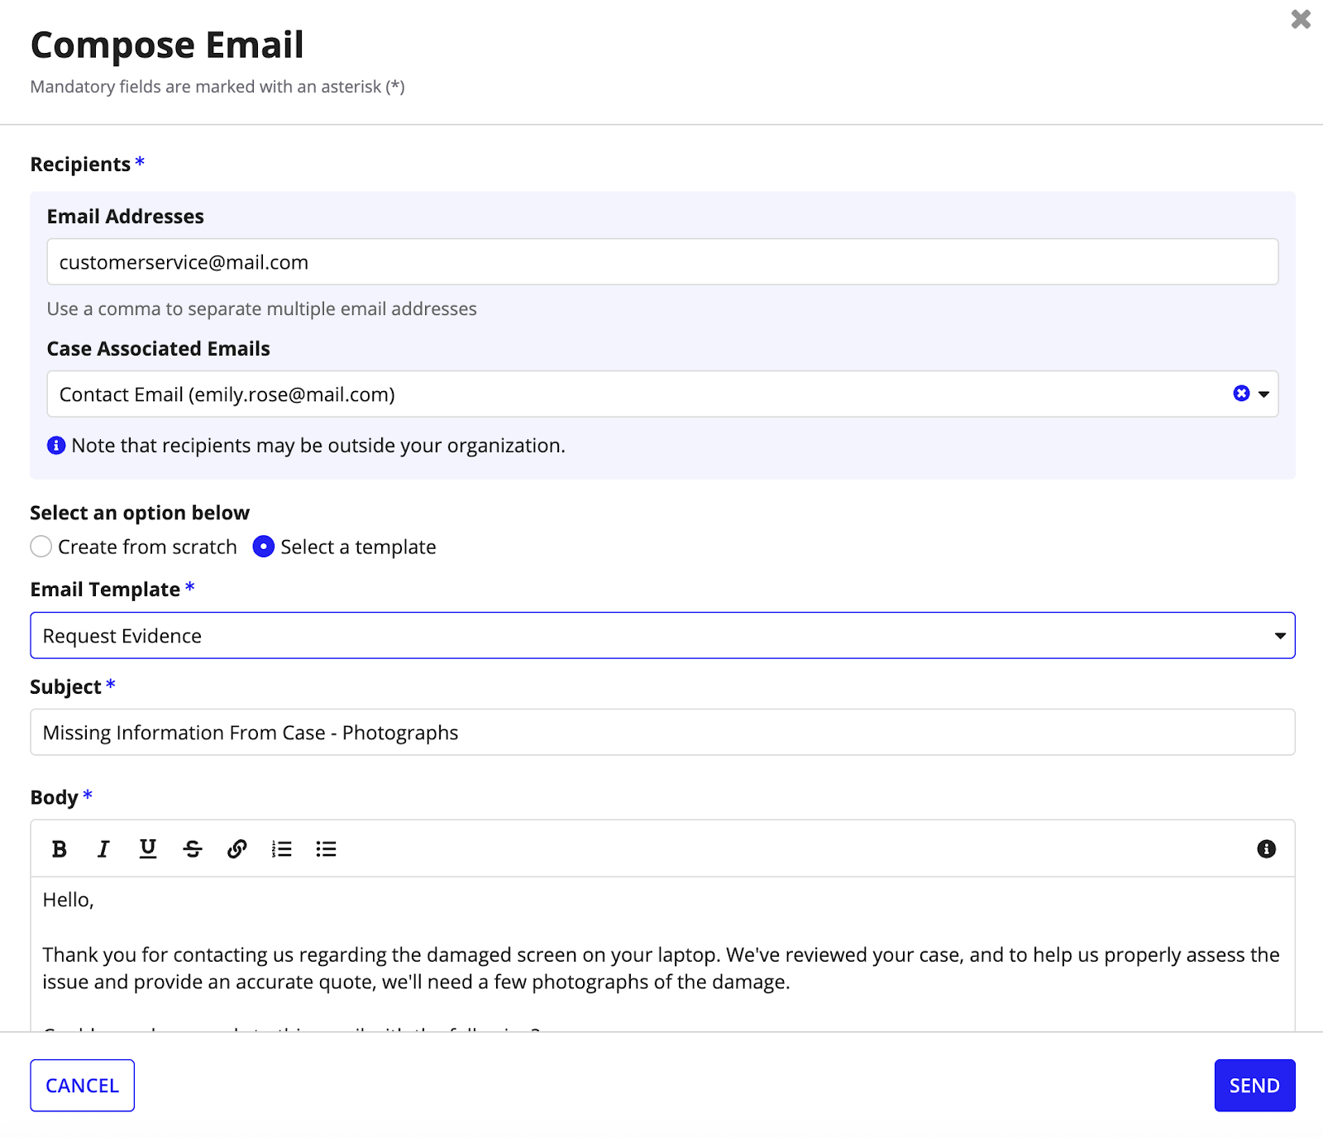Screen dimensions: 1323x1137
Task: Insert a numbered list in body
Action: [x=282, y=848]
